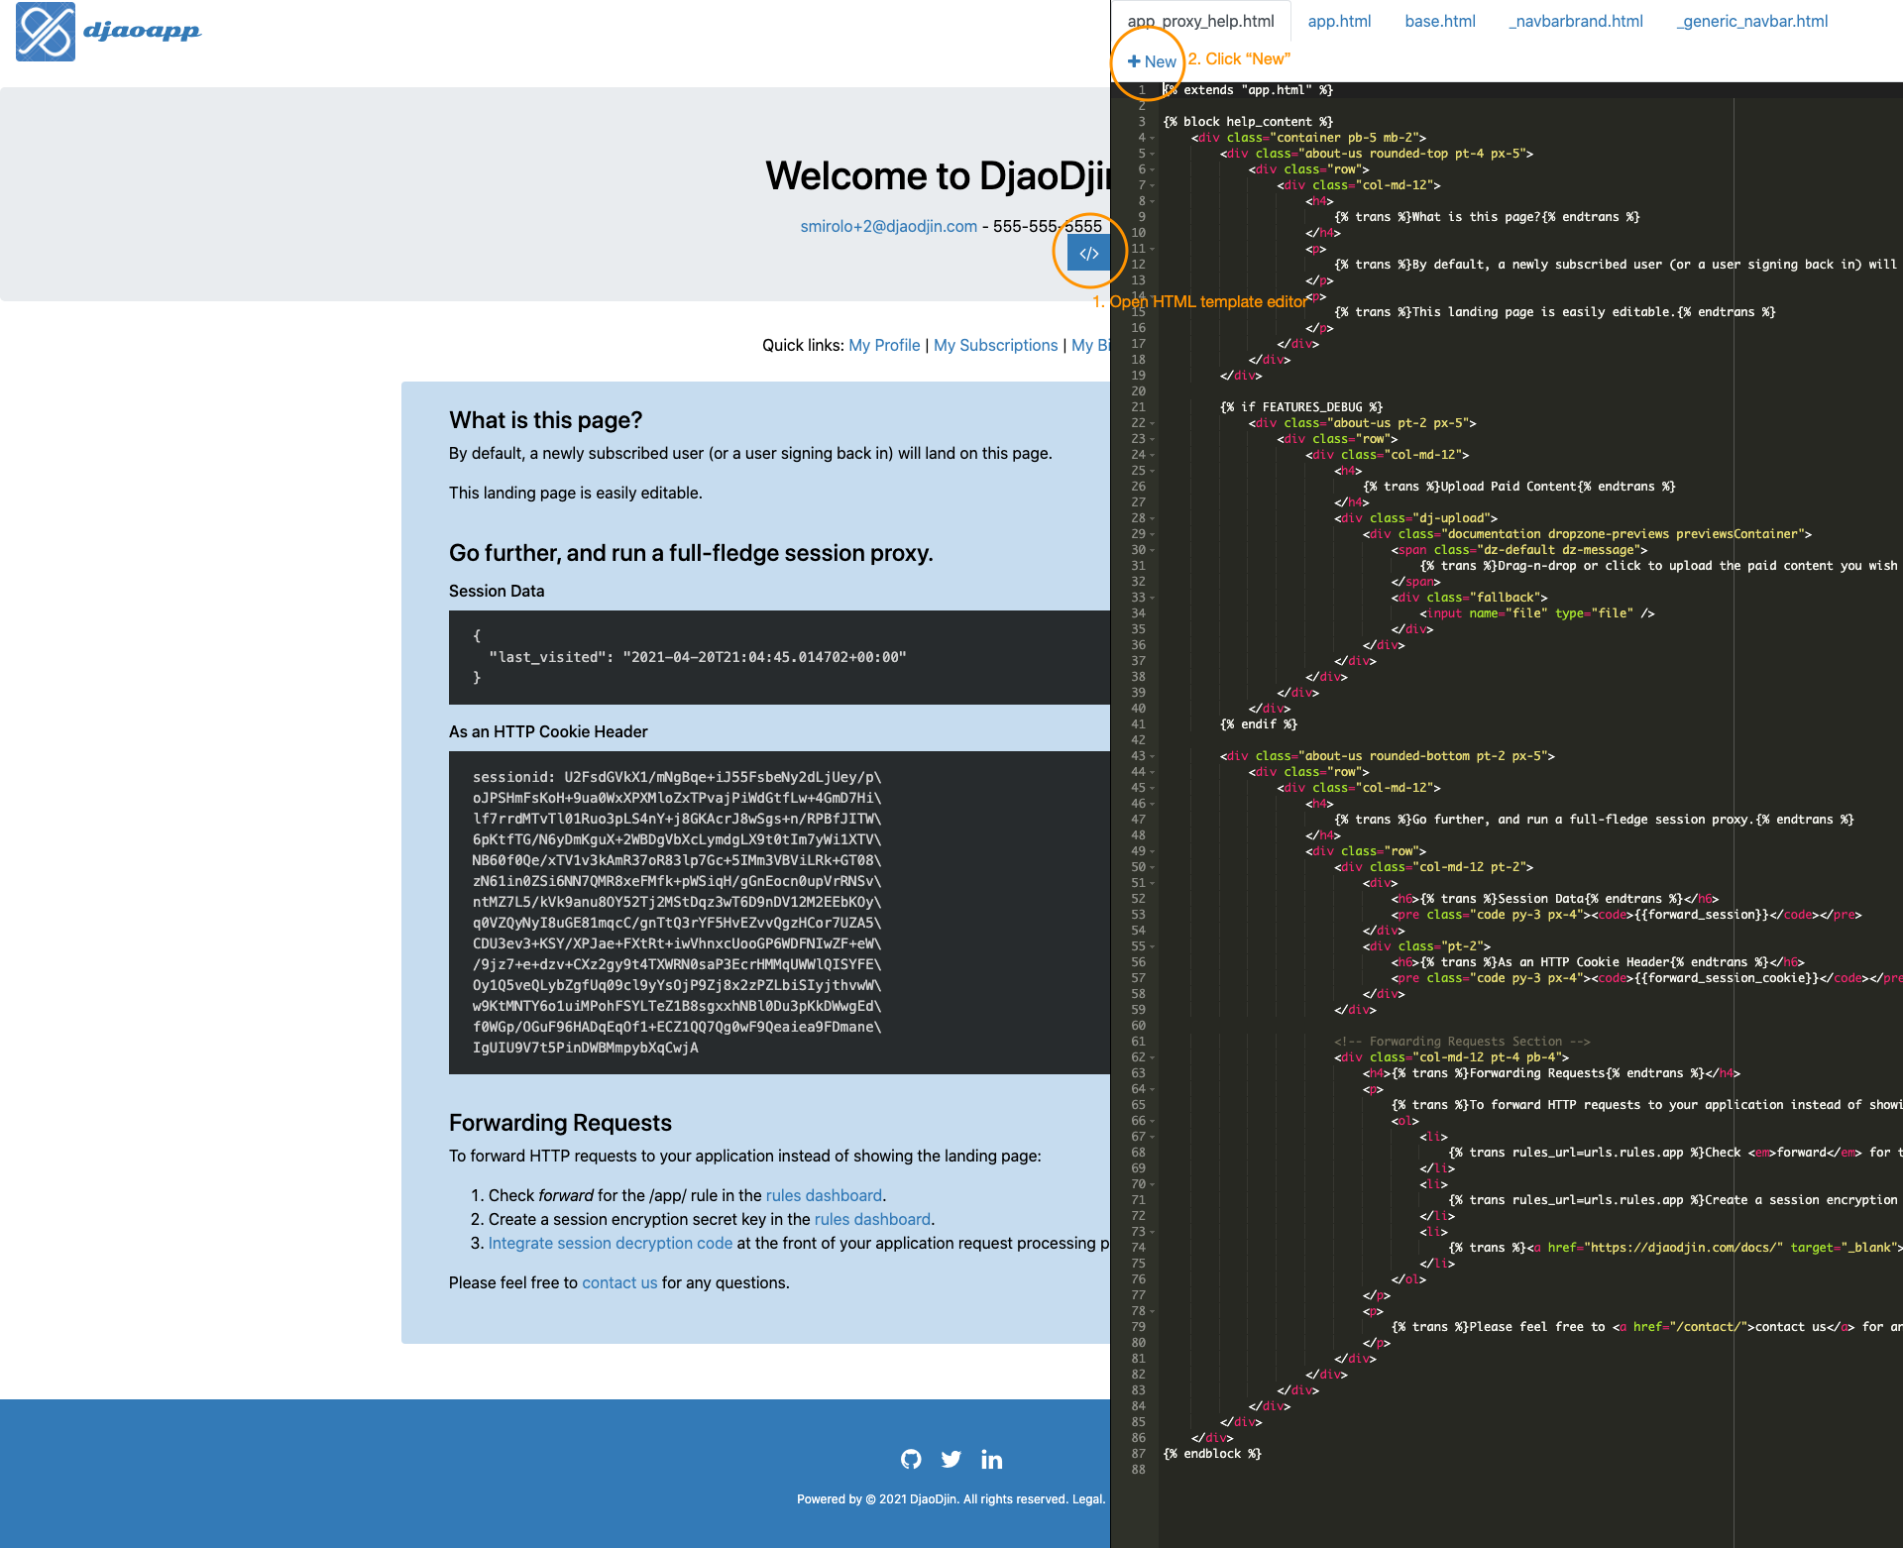Click the Legal link in the footer
The width and height of the screenshot is (1903, 1548).
[1087, 1498]
